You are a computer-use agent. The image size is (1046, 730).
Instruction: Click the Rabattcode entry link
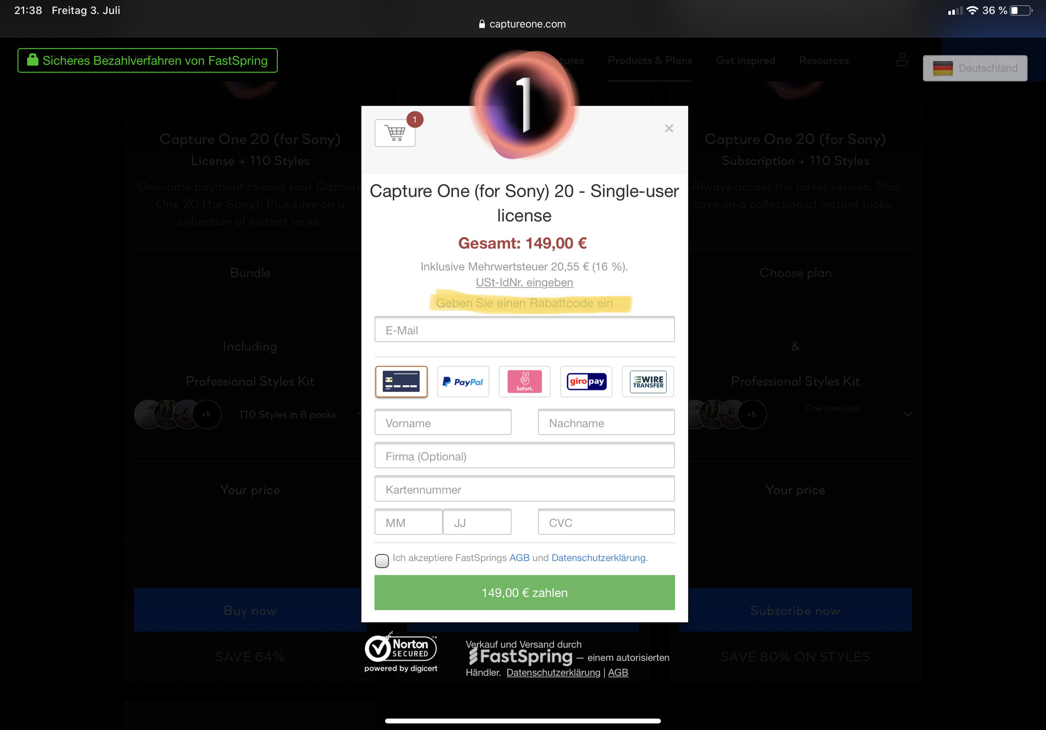(524, 303)
